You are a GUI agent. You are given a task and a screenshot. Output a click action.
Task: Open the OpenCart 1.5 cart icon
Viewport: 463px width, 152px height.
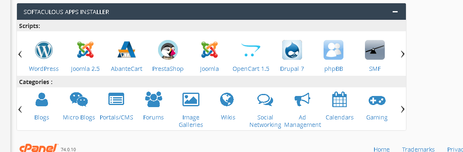pos(251,49)
